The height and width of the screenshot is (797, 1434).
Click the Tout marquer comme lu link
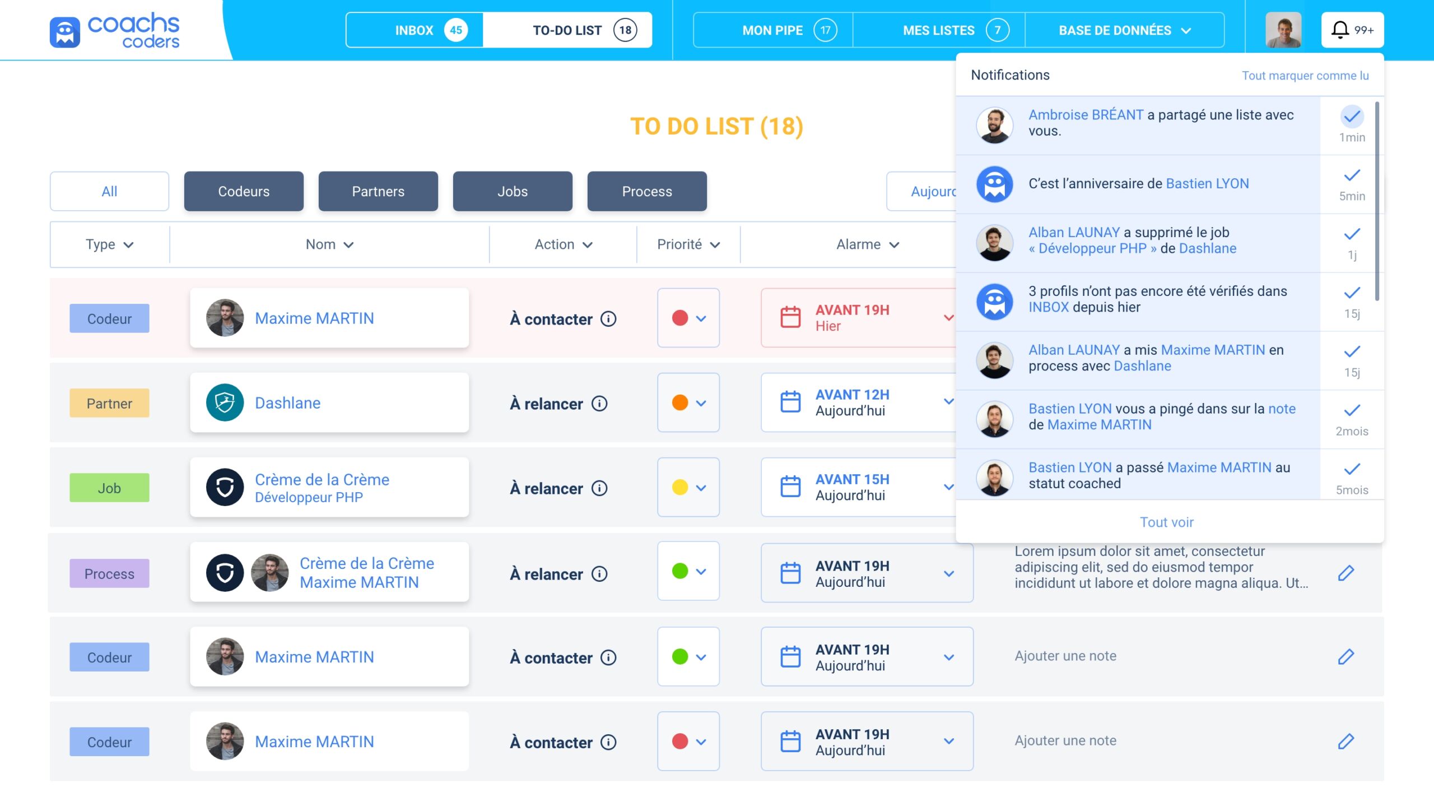tap(1305, 76)
